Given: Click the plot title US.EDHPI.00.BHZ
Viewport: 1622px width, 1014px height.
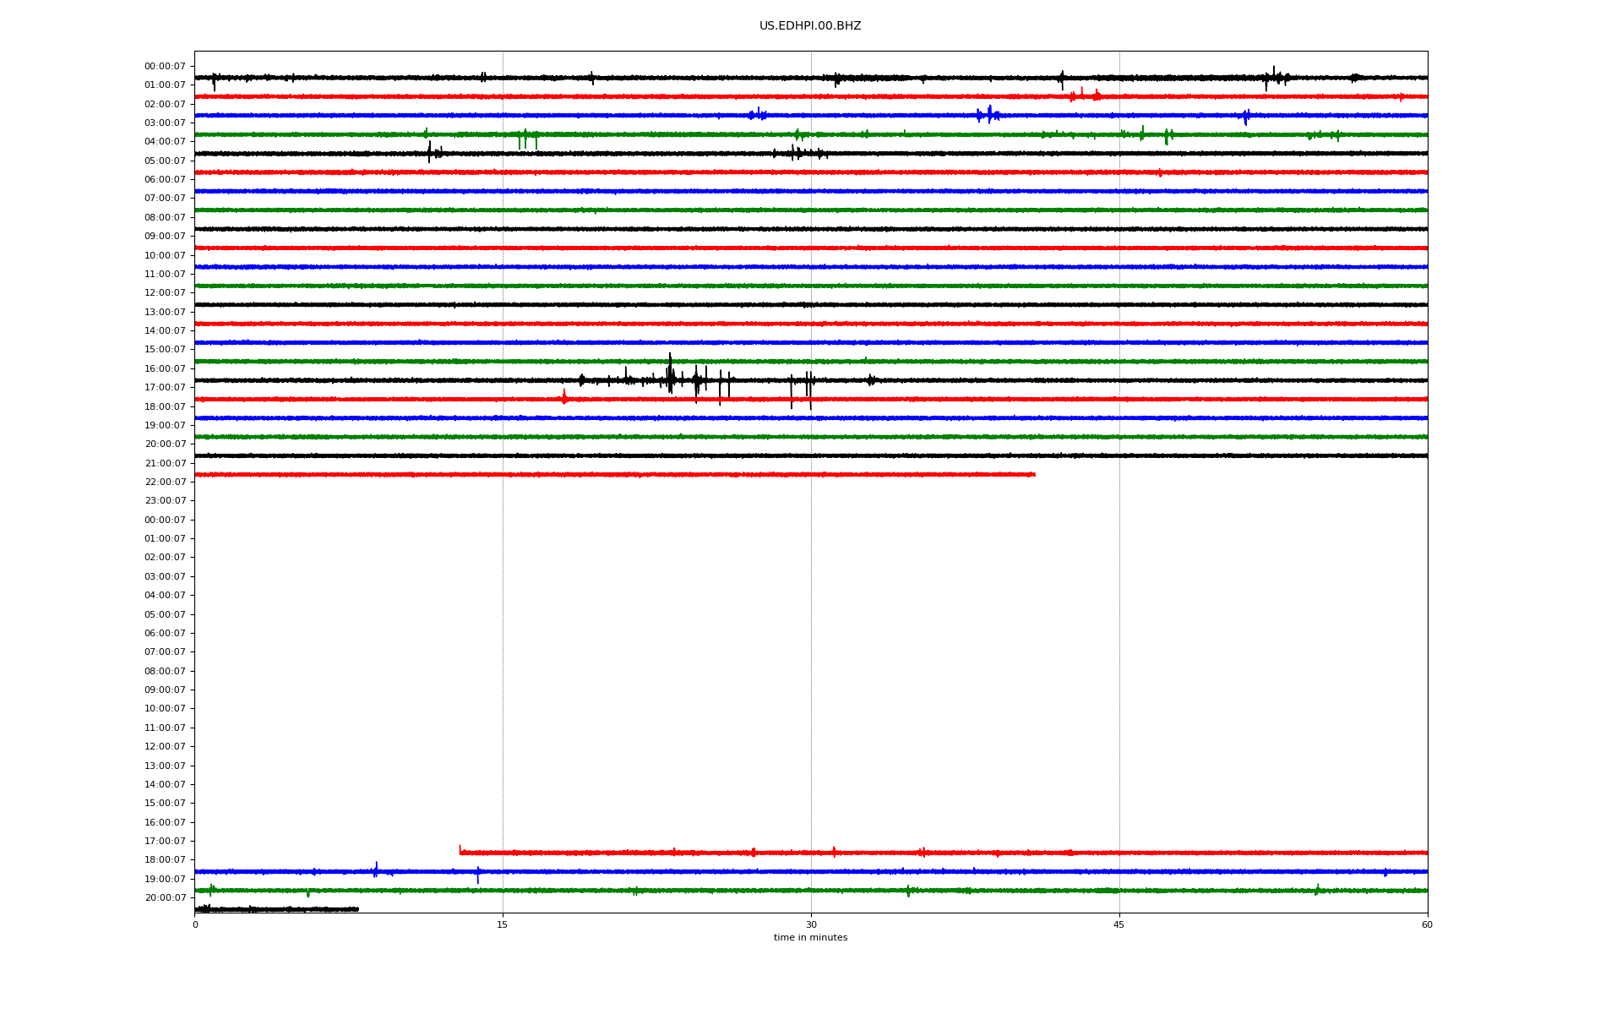Looking at the screenshot, I should [x=810, y=26].
